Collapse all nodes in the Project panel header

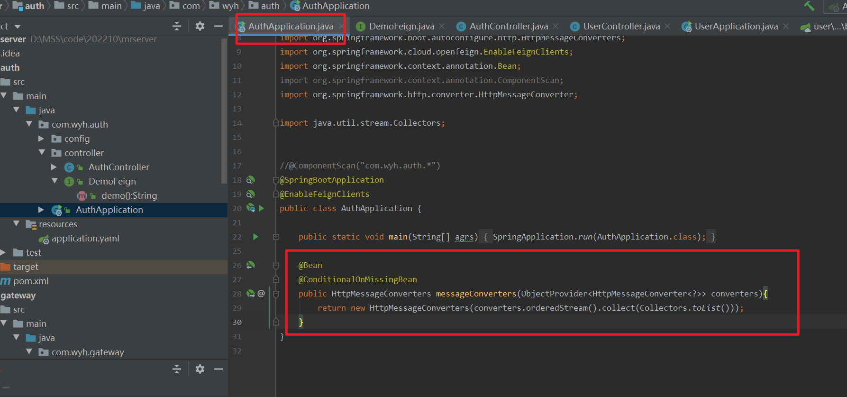point(177,26)
